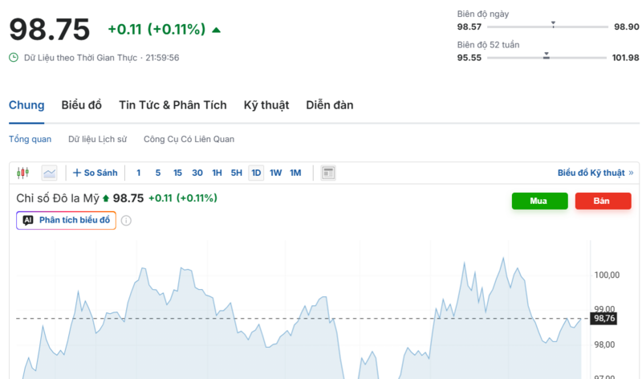
Task: Open the chart data table icon
Action: 328,173
